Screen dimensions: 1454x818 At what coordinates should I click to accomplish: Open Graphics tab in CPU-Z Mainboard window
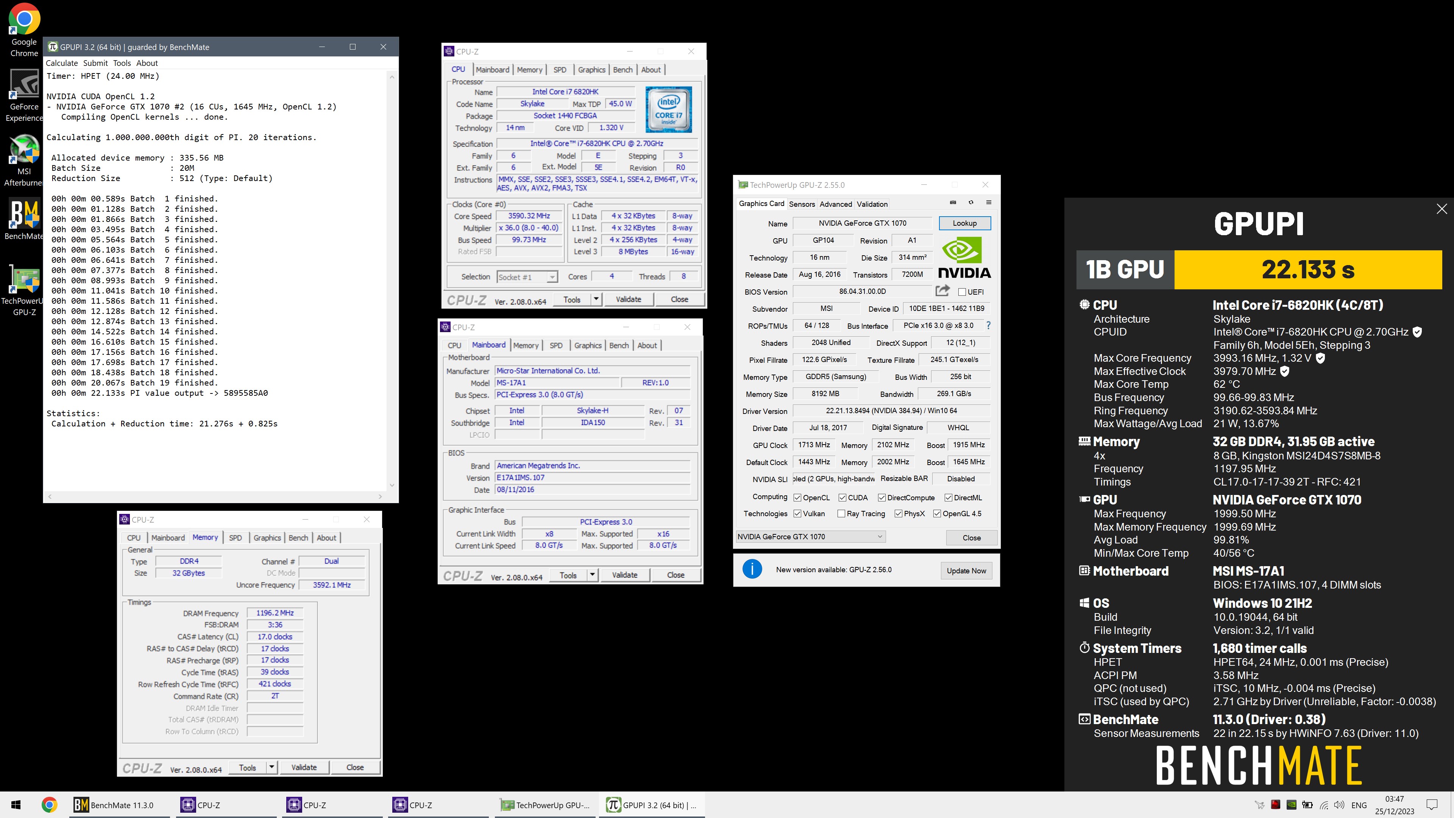point(588,345)
